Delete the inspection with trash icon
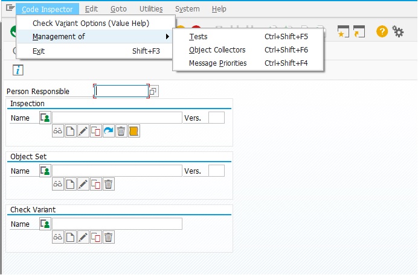Image resolution: width=418 pixels, height=275 pixels. (x=121, y=131)
